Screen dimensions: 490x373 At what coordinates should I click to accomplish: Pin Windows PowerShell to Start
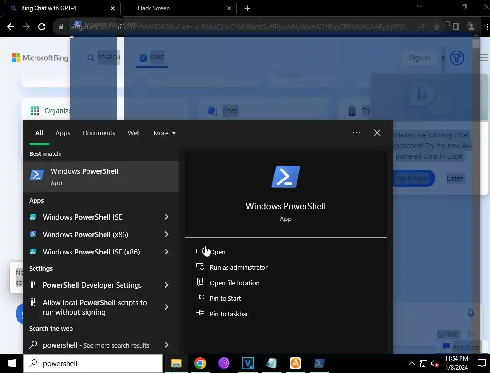pos(218,298)
